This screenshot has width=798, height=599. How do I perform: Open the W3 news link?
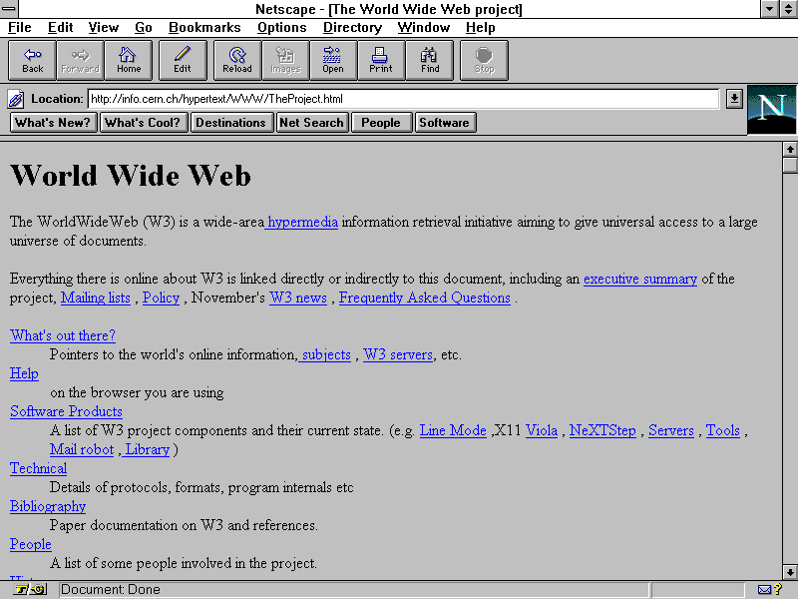pos(298,298)
